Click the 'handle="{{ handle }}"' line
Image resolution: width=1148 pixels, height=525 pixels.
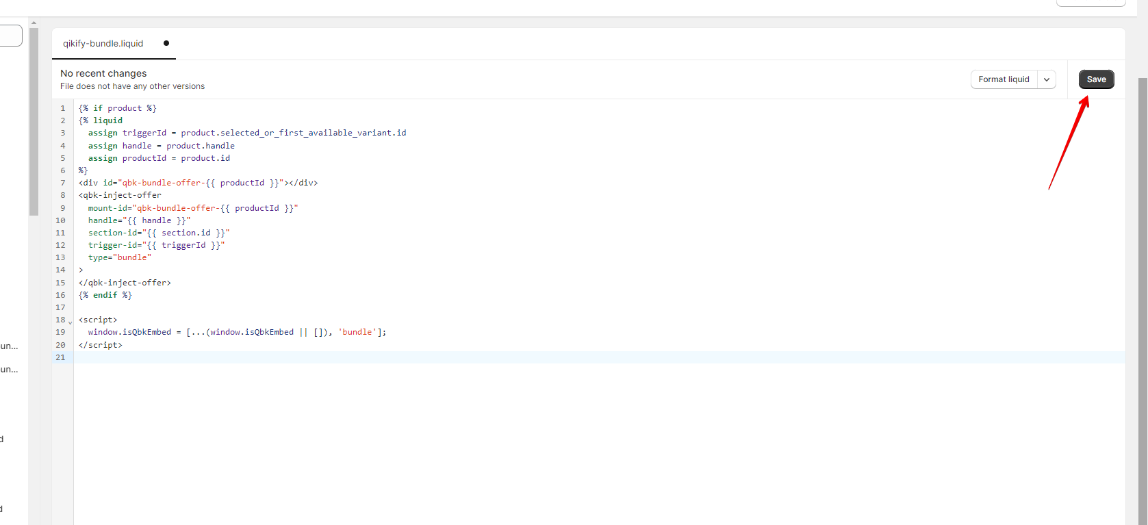(139, 220)
